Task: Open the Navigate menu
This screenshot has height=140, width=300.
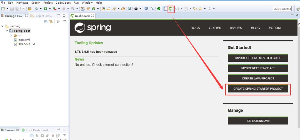Action: point(22,3)
